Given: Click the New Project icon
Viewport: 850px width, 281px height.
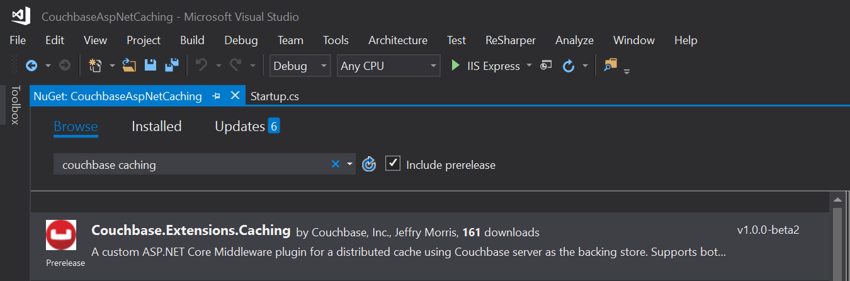Looking at the screenshot, I should 96,66.
